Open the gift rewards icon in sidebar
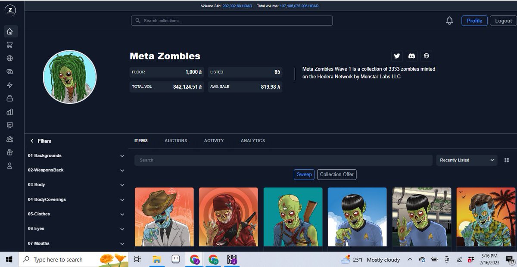The height and width of the screenshot is (267, 517). click(x=10, y=152)
